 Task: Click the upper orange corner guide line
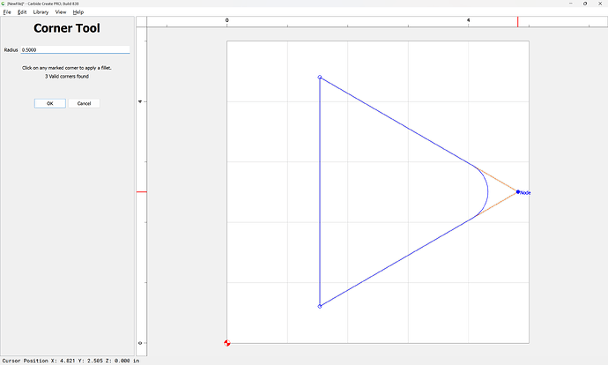point(498,179)
